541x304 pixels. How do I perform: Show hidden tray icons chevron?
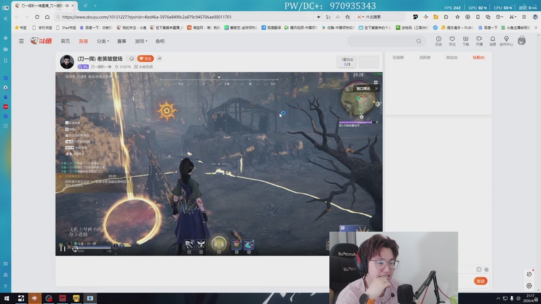coord(498,299)
